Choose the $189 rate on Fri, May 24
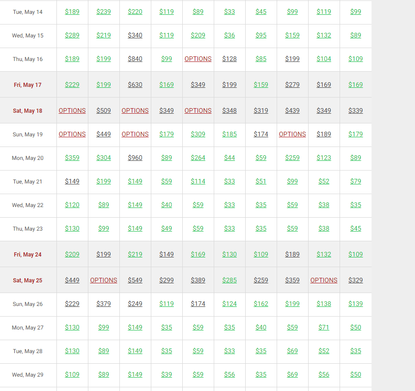 click(x=292, y=254)
